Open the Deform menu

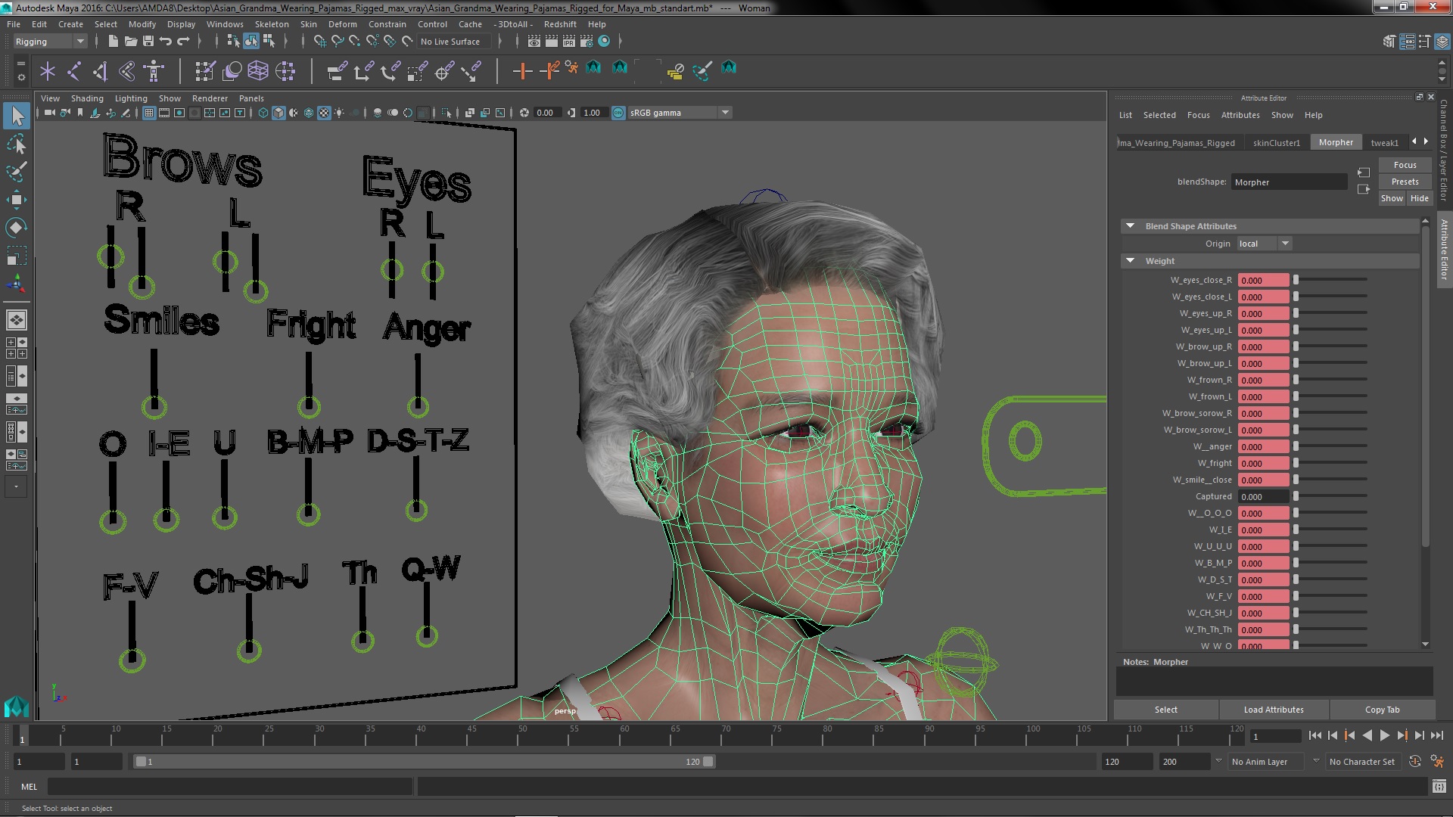342,24
